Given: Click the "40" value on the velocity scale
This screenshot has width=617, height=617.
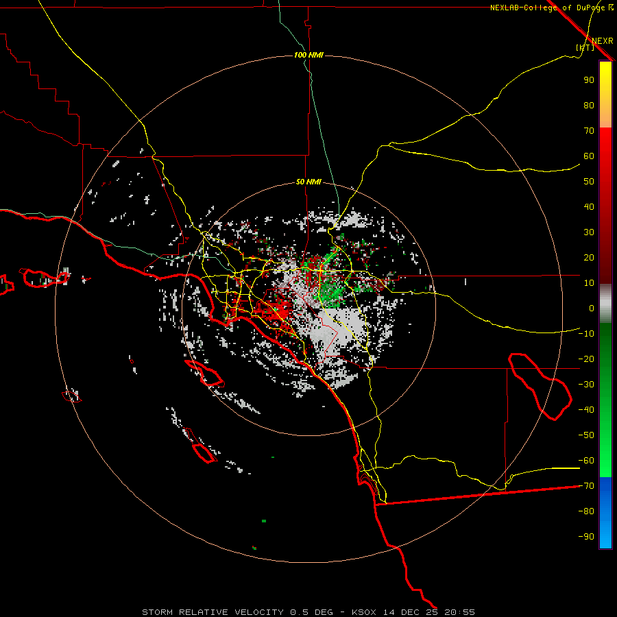Looking at the screenshot, I should (589, 207).
